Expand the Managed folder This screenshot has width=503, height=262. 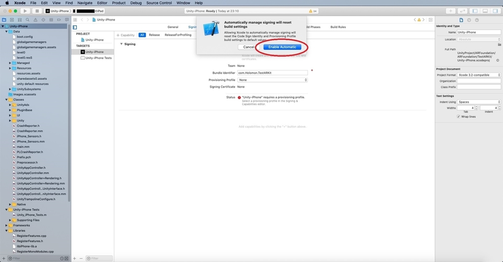(10, 63)
